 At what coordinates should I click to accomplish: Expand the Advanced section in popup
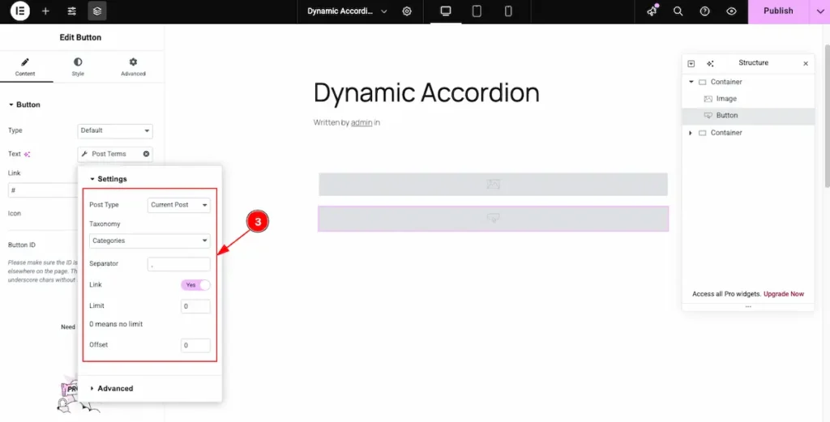click(115, 389)
